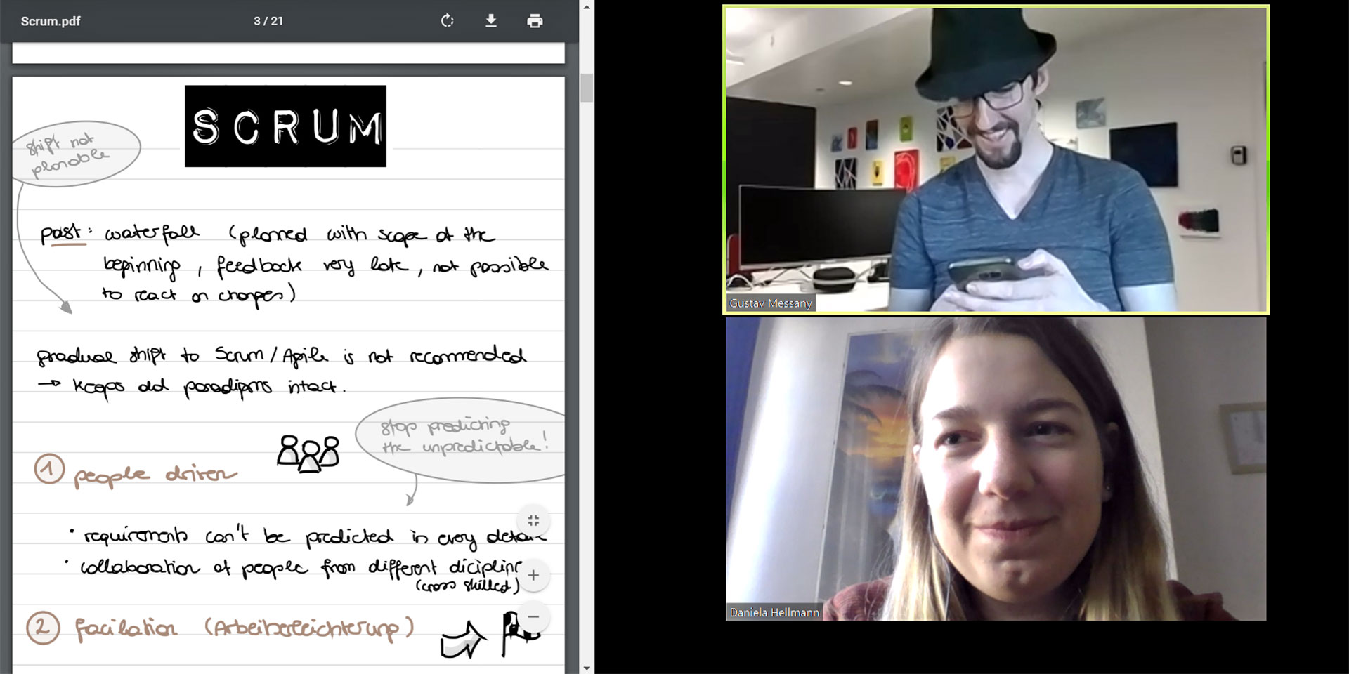
Task: Click the scrollbar up arrow
Action: (x=587, y=6)
